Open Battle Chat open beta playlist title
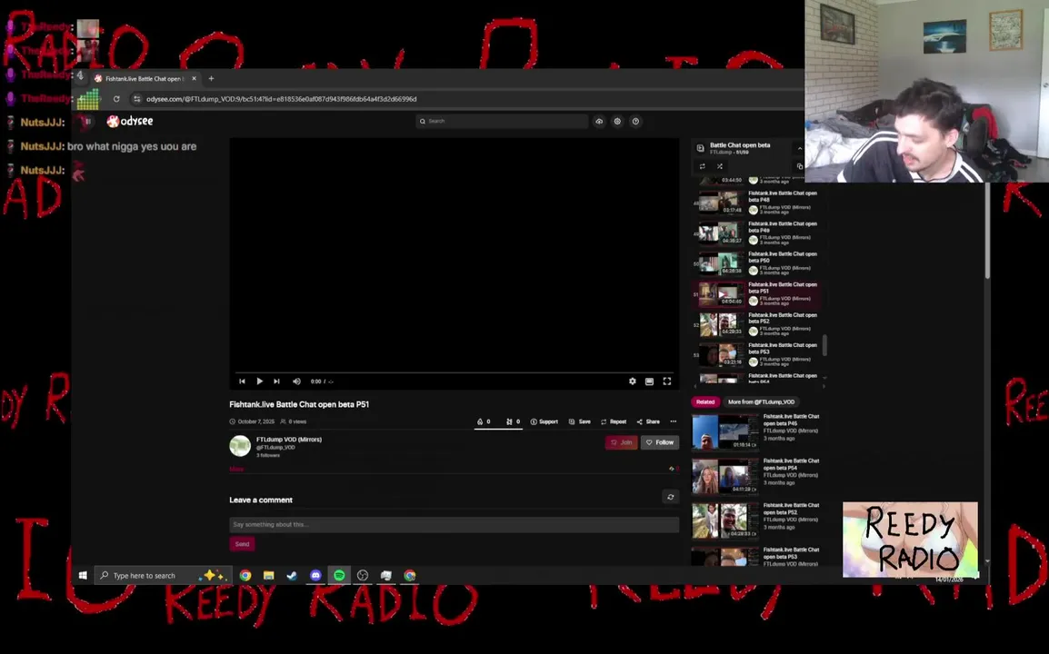The height and width of the screenshot is (654, 1049). 740,145
